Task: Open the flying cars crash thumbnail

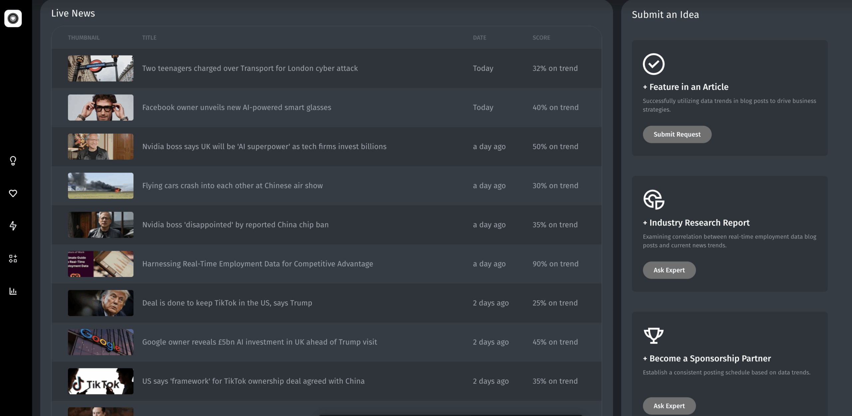Action: [101, 186]
